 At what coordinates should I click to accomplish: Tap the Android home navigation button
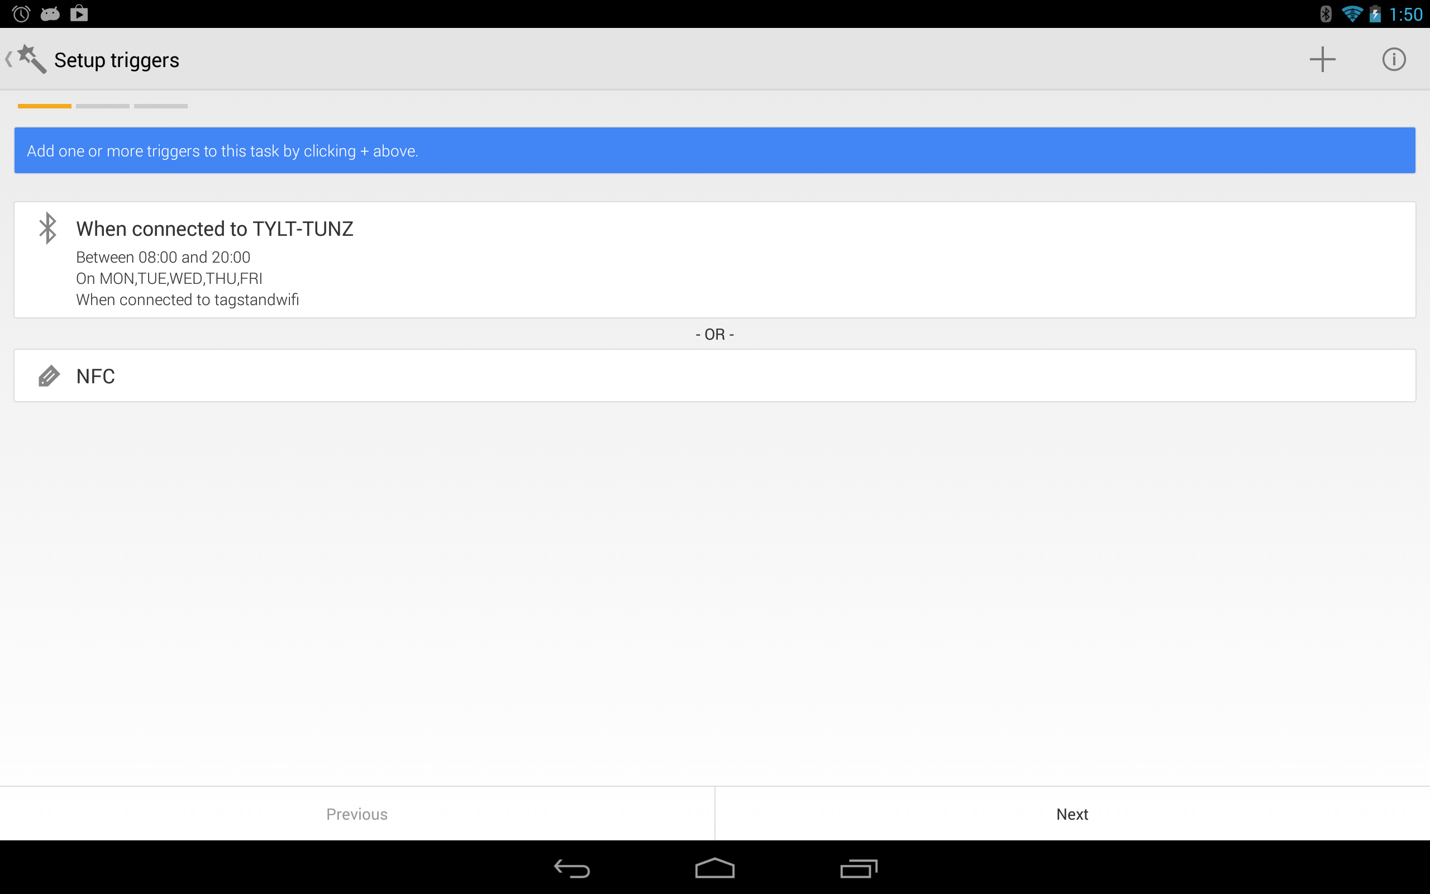tap(714, 868)
